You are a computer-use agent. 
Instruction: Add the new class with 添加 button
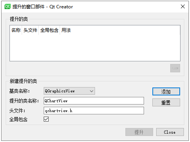[x=166, y=92]
